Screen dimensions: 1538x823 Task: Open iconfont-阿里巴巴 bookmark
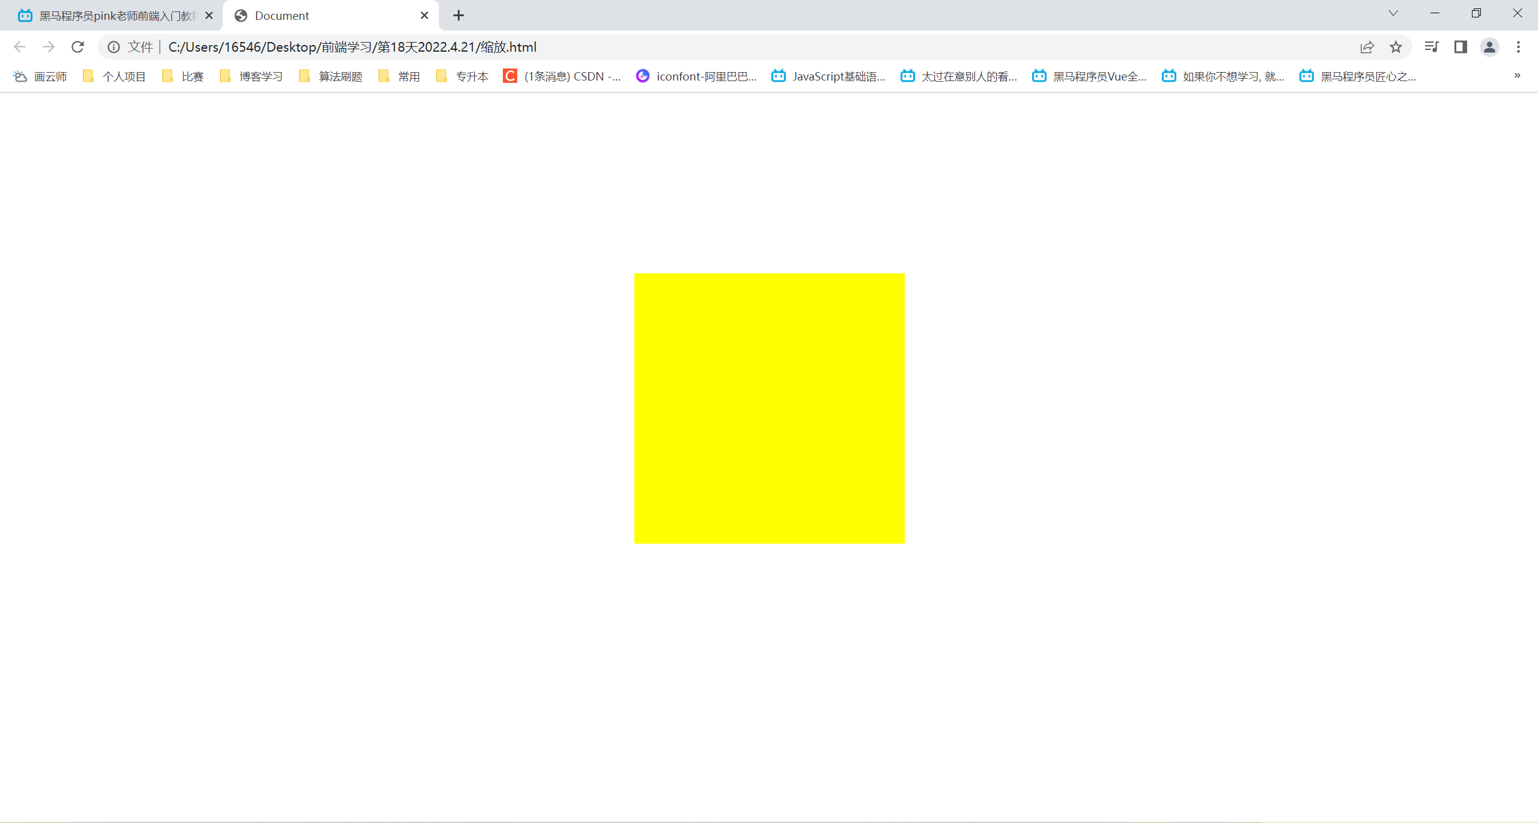(x=696, y=76)
